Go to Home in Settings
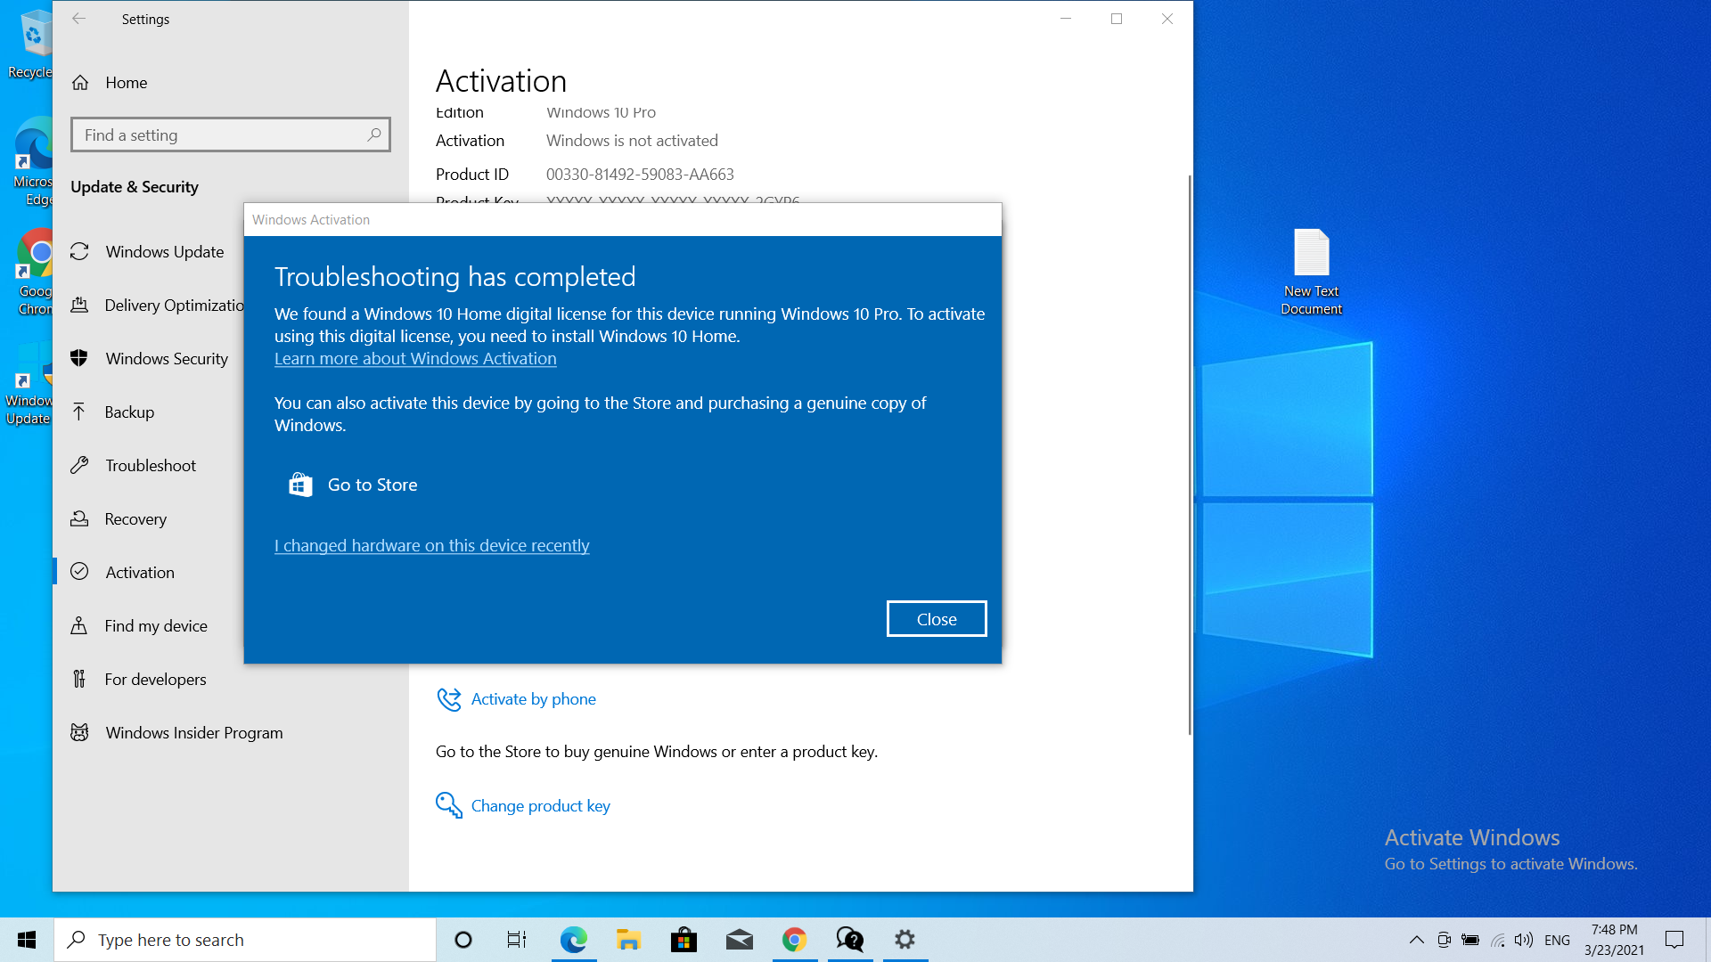Viewport: 1711px width, 962px height. tap(126, 83)
